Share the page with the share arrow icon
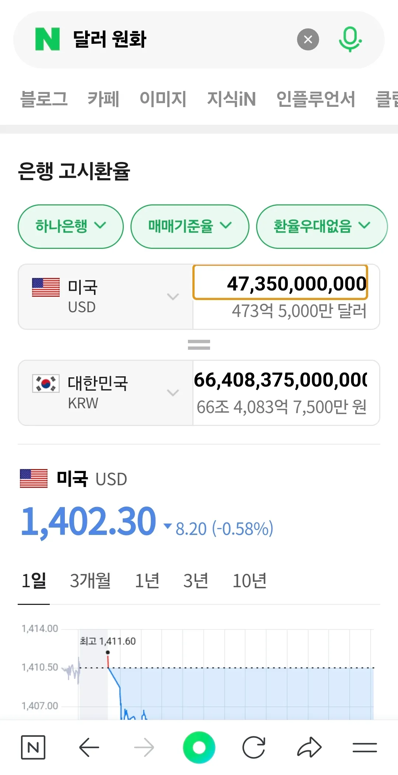The width and height of the screenshot is (398, 775). point(309,747)
